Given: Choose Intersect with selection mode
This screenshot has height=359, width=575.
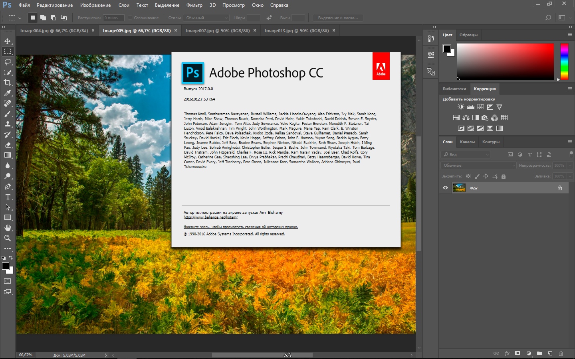Looking at the screenshot, I should pos(64,18).
